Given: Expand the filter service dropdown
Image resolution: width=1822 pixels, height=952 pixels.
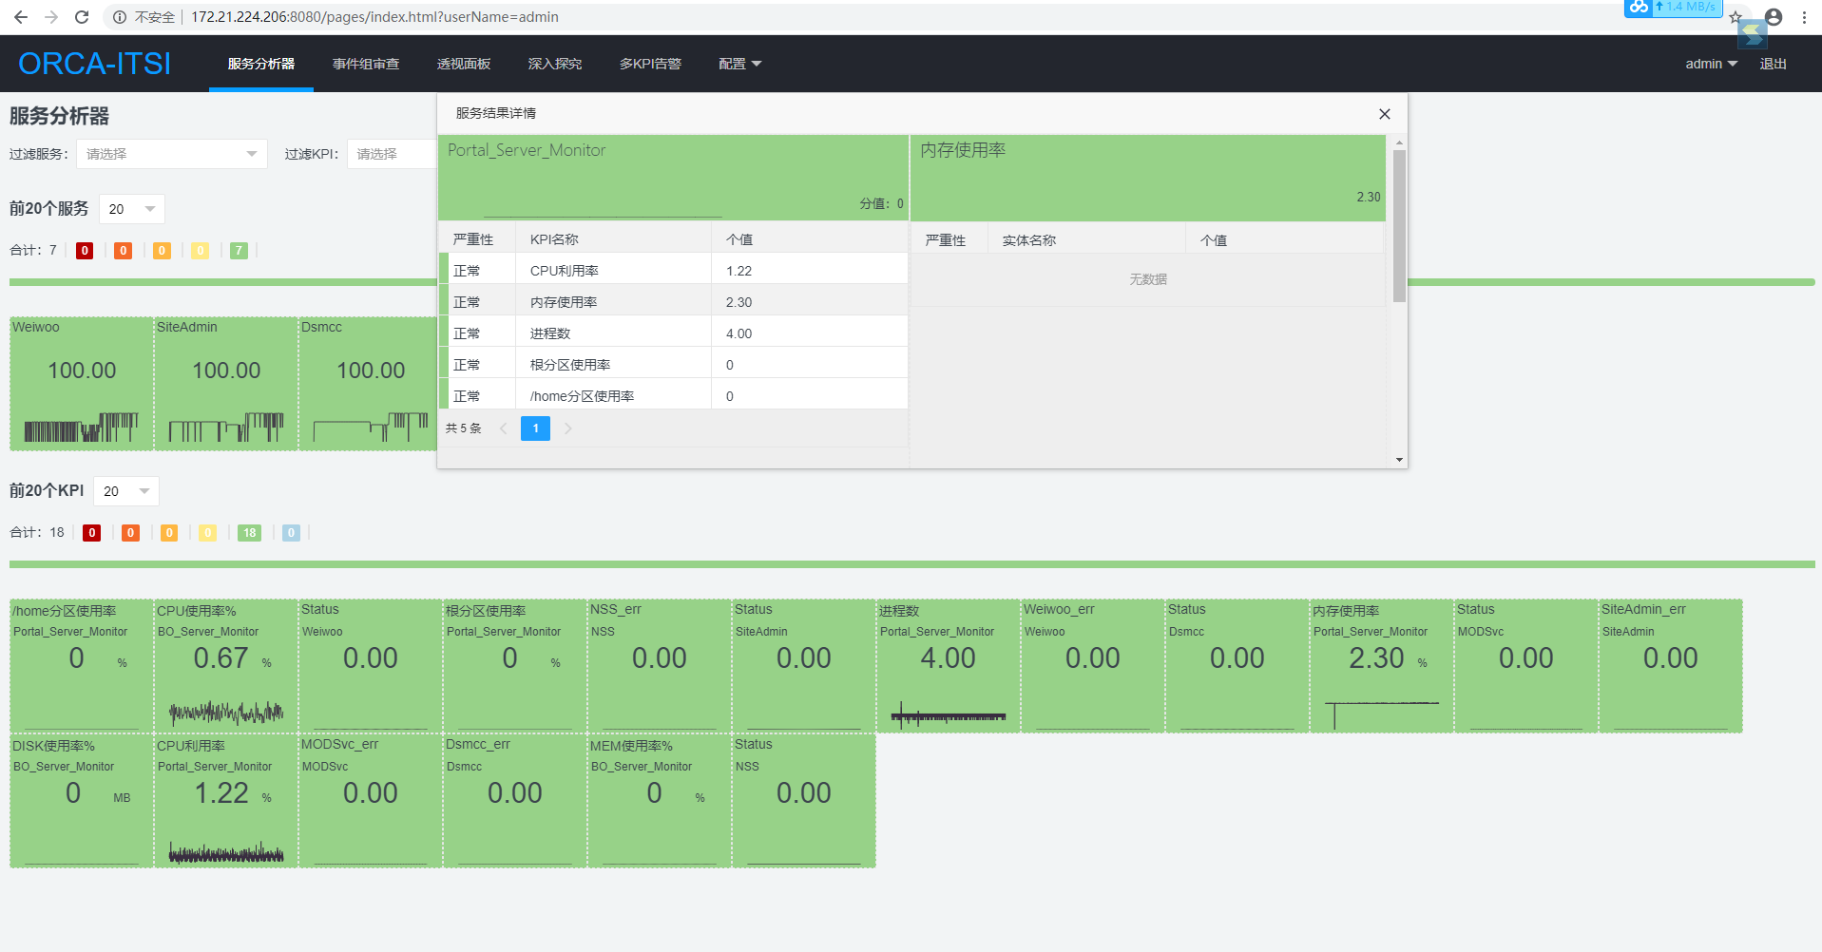Looking at the screenshot, I should point(171,154).
